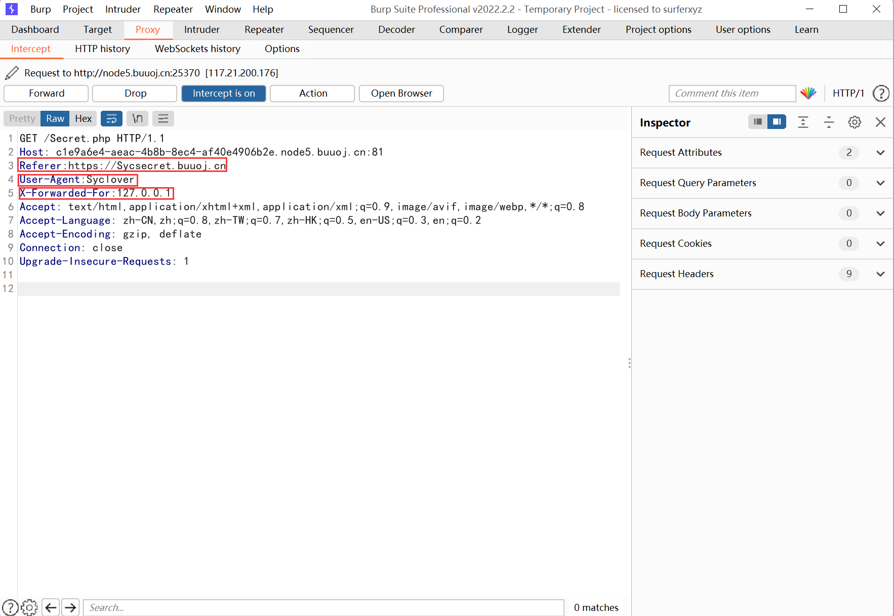This screenshot has height=616, width=894.
Task: Switch to the HTTP history tab
Action: (x=103, y=49)
